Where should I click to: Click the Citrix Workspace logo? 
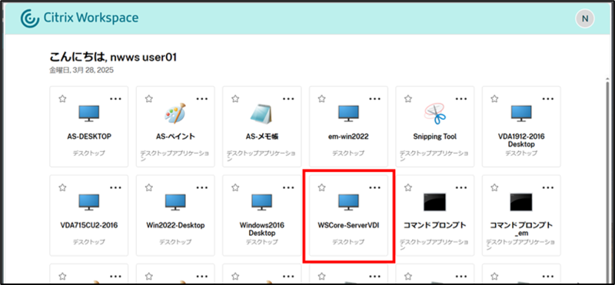coord(79,18)
